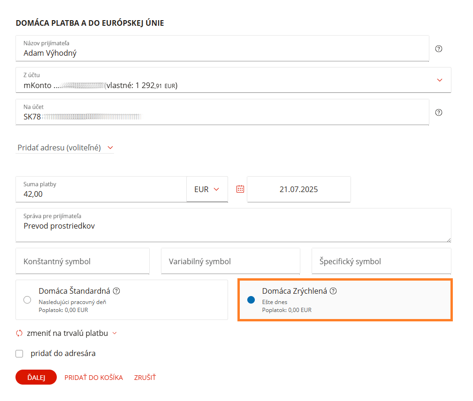The width and height of the screenshot is (473, 401).
Task: Click help icon beside Názov prijímateľa field
Action: [439, 49]
